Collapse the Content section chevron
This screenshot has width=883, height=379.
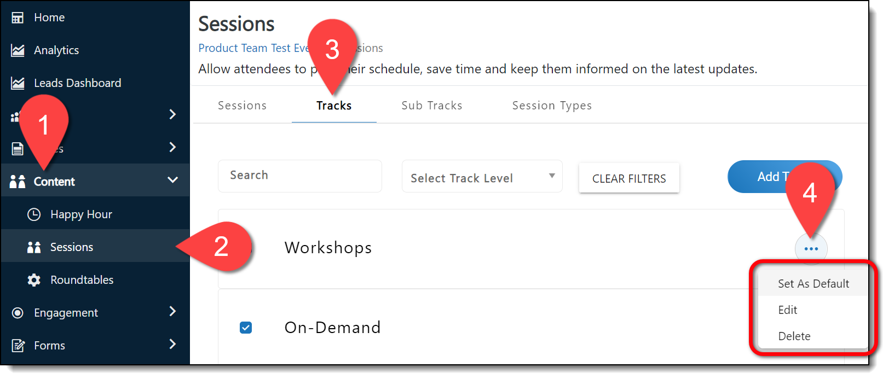[x=172, y=180]
